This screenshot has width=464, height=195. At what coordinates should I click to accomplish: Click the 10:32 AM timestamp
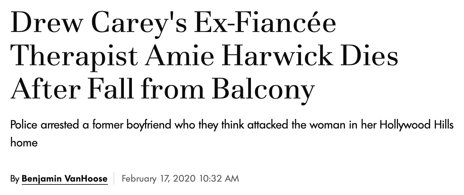click(x=219, y=178)
